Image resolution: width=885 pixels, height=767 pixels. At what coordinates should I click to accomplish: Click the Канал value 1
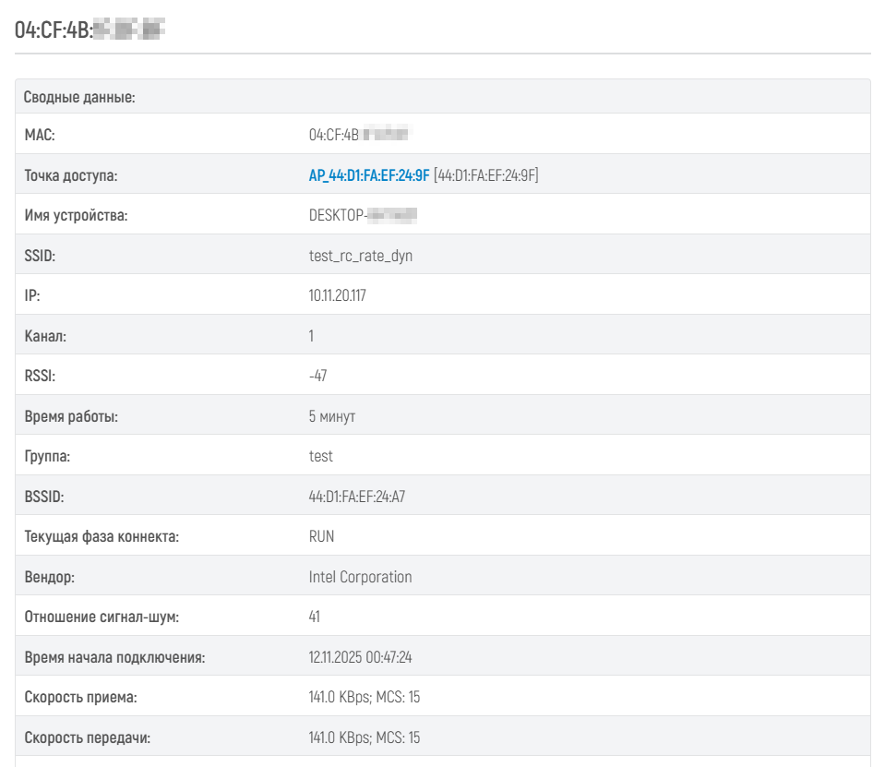coord(311,336)
